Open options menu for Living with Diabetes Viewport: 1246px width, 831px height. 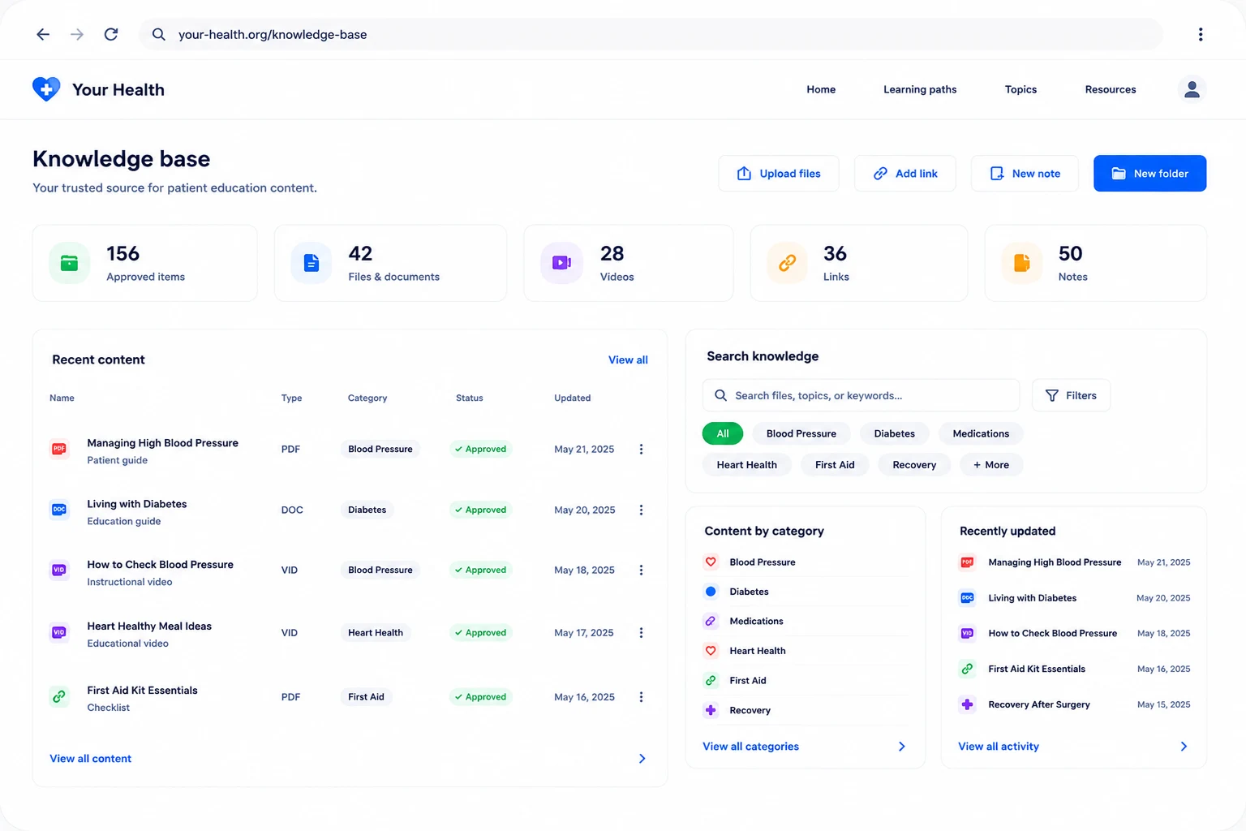[641, 510]
